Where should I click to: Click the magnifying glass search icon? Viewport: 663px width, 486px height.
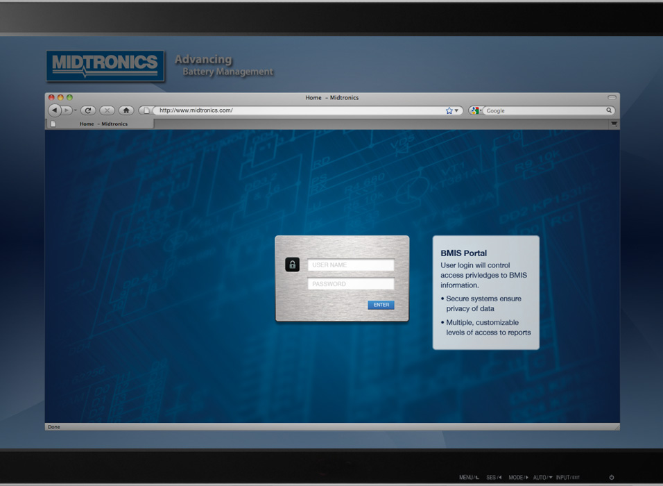click(609, 110)
